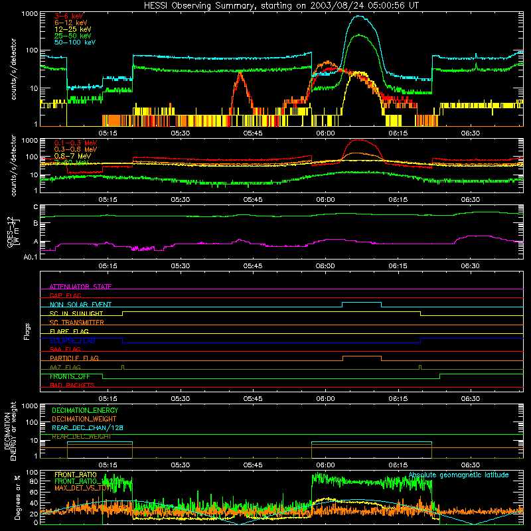Select the vertical Flags axis label

27,331
